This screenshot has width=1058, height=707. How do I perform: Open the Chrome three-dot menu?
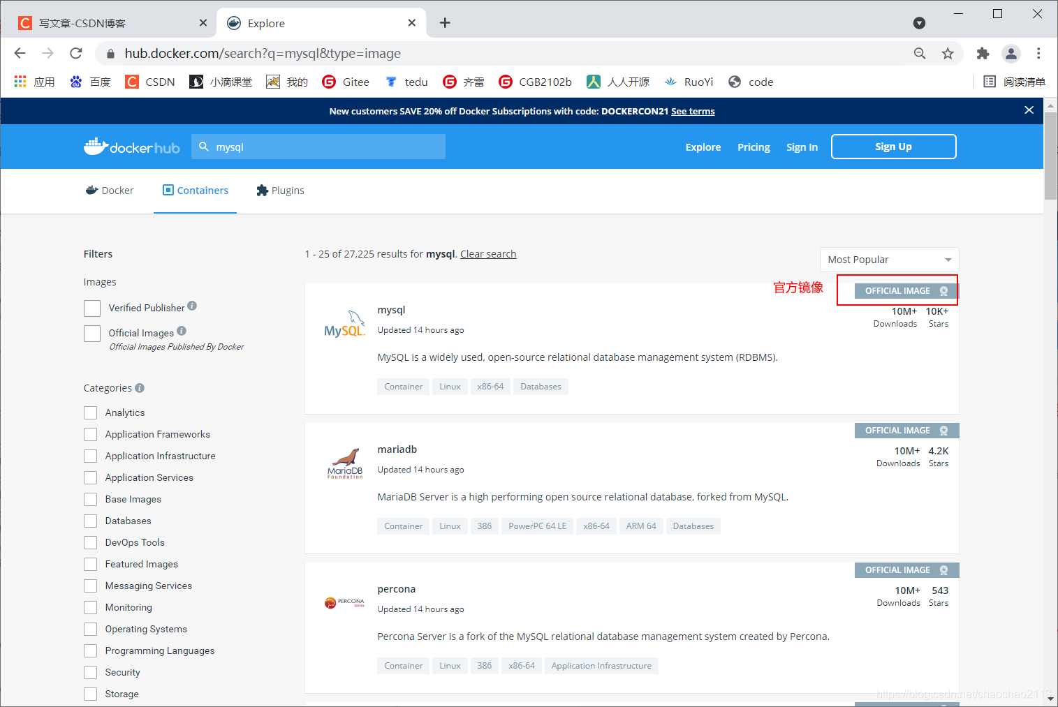tap(1038, 53)
